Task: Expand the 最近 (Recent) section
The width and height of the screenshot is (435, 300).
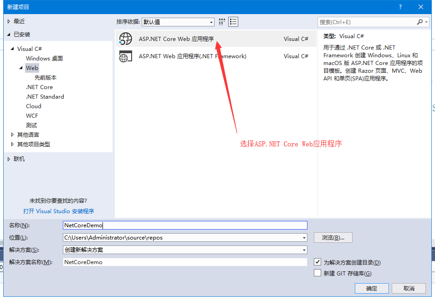Action: [9, 21]
